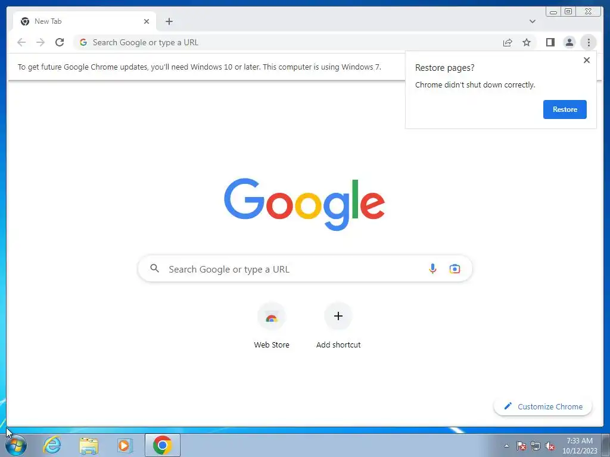Bookmark this tab with the star icon
Screen dimensions: 610x457
(527, 42)
